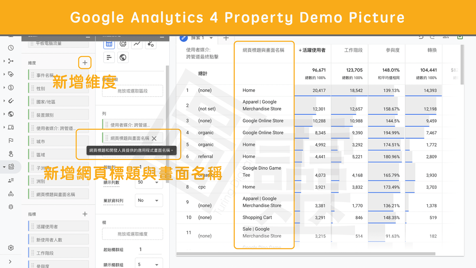476x268 pixels.
Task: Open the Explore analysis icon in sidebar
Action: point(11,167)
